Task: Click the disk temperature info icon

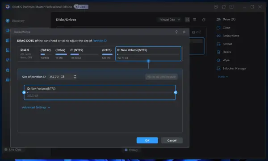Action: (x=193, y=33)
